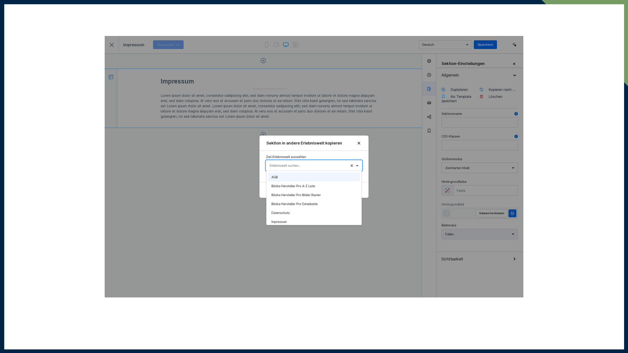Select Biloba Hersteller Pro A-Z Liste
Screen dimensions: 628x353
click(314, 186)
